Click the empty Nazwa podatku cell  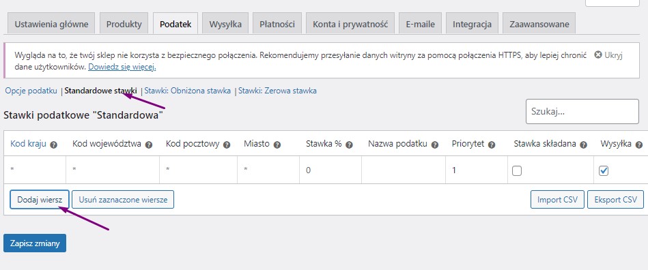404,170
